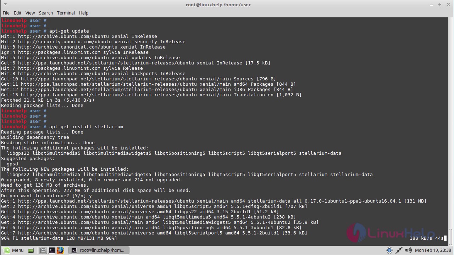Open the volume control tray icon
Image resolution: width=454 pixels, height=255 pixels.
click(x=409, y=250)
